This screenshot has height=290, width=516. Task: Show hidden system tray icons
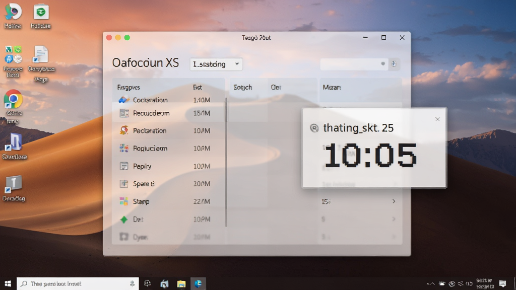[x=430, y=283]
